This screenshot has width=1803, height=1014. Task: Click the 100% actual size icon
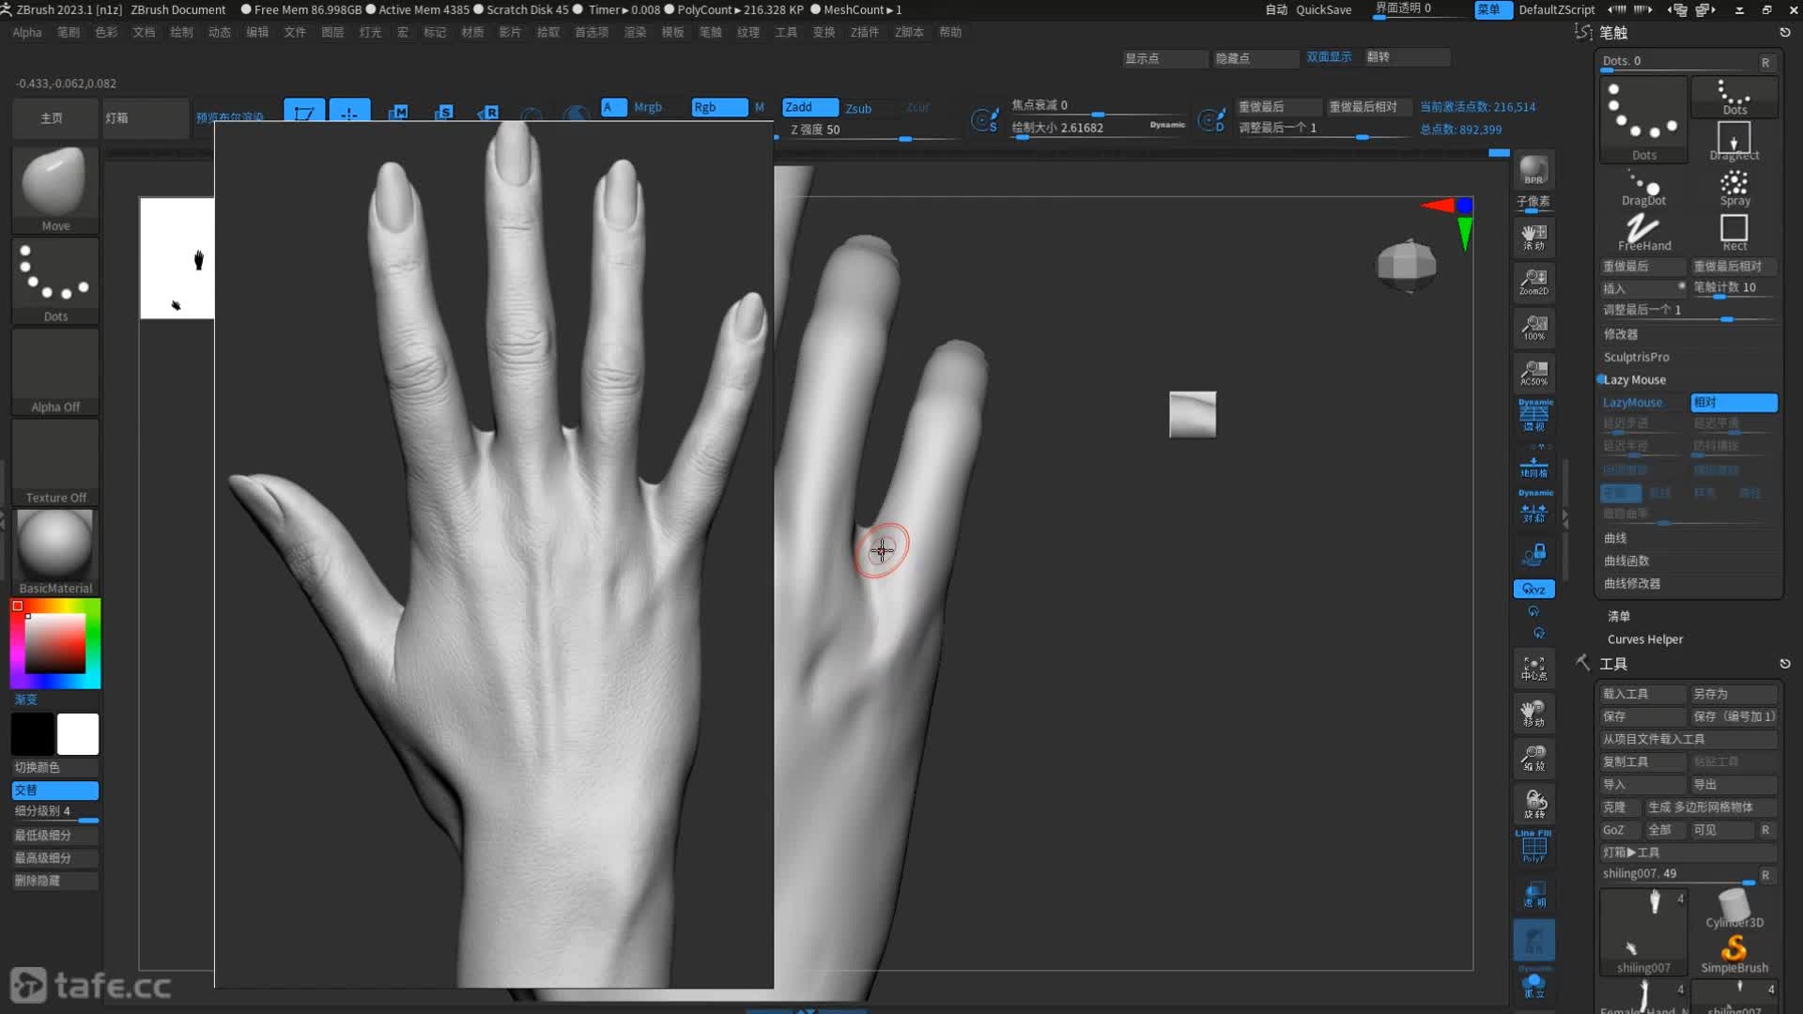(1533, 327)
